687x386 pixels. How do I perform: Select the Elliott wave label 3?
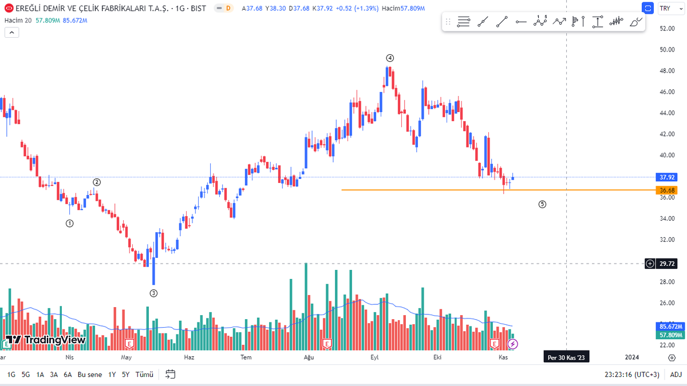pos(153,293)
